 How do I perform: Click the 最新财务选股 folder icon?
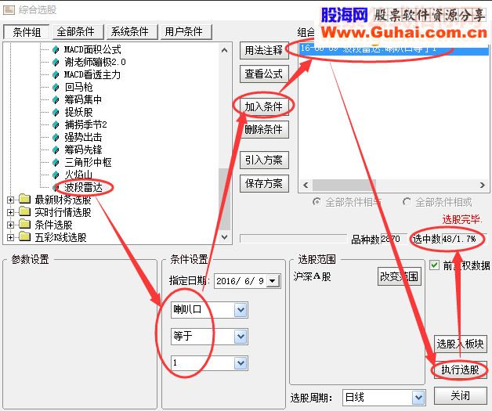coord(24,200)
